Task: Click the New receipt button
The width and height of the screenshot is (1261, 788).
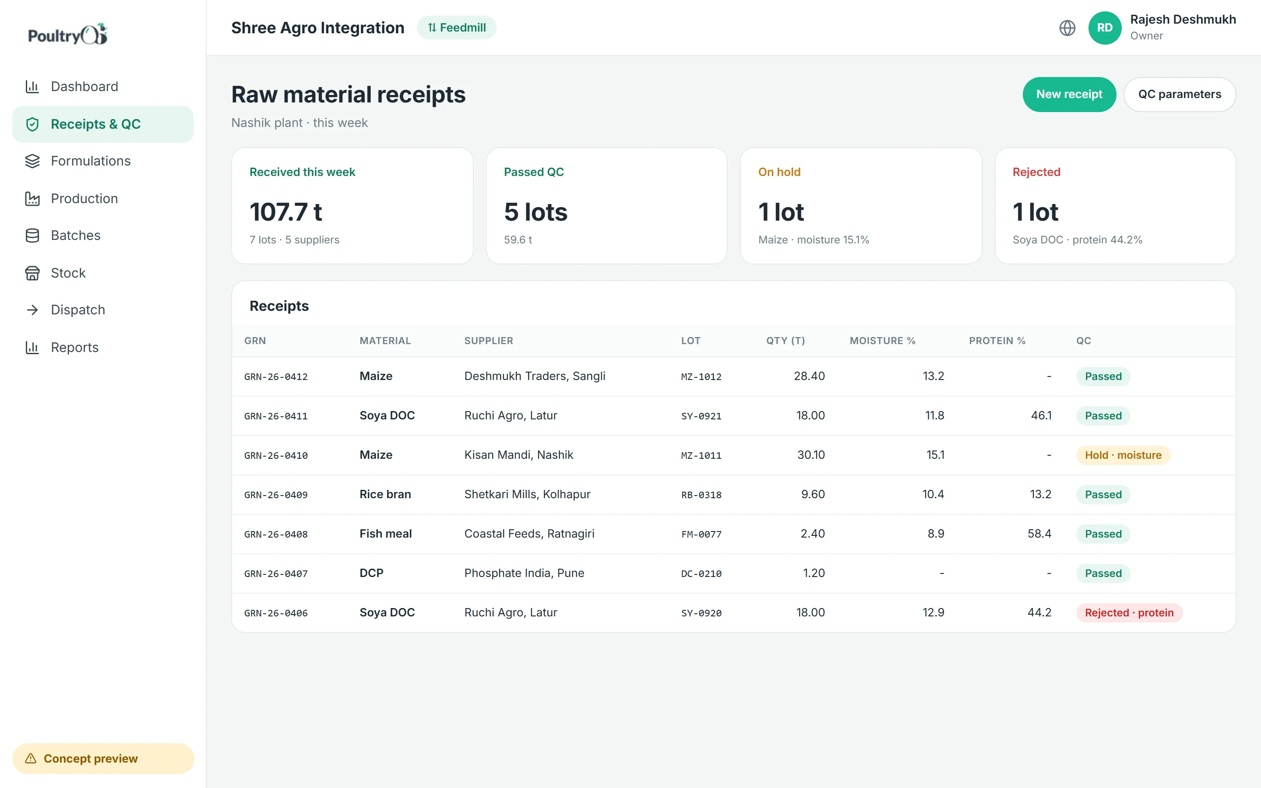Action: 1069,94
